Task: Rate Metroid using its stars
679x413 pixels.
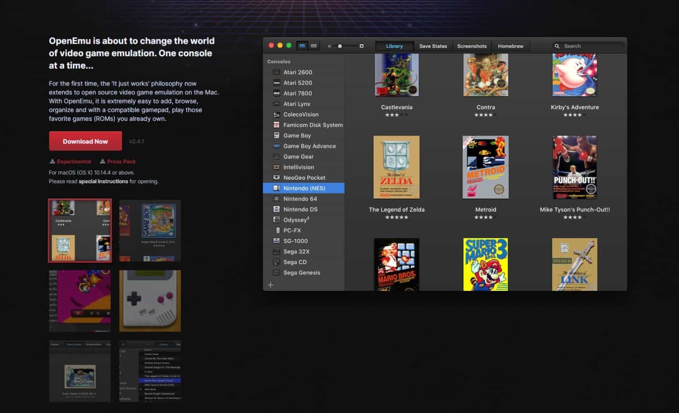Action: 485,217
